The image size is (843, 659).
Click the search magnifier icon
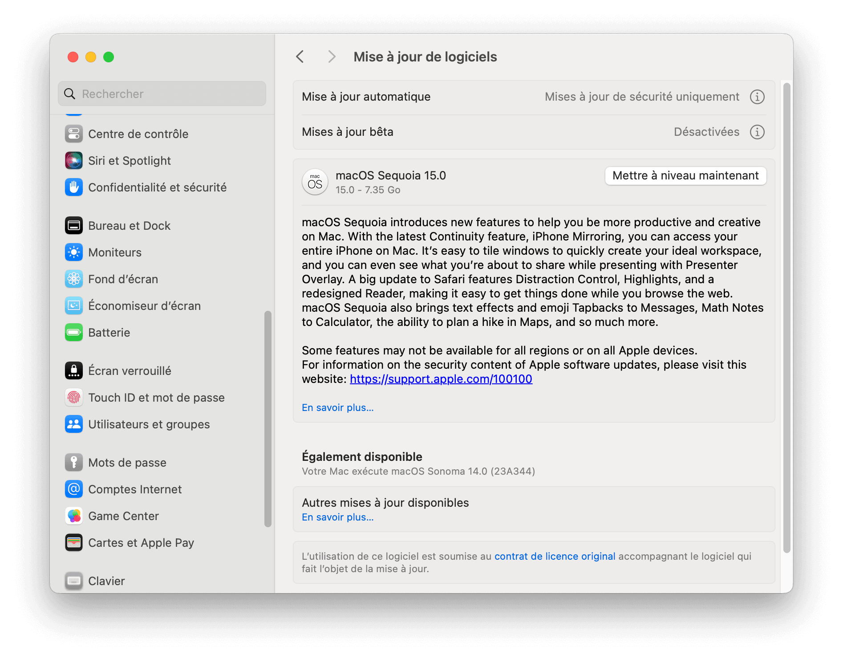[x=70, y=94]
